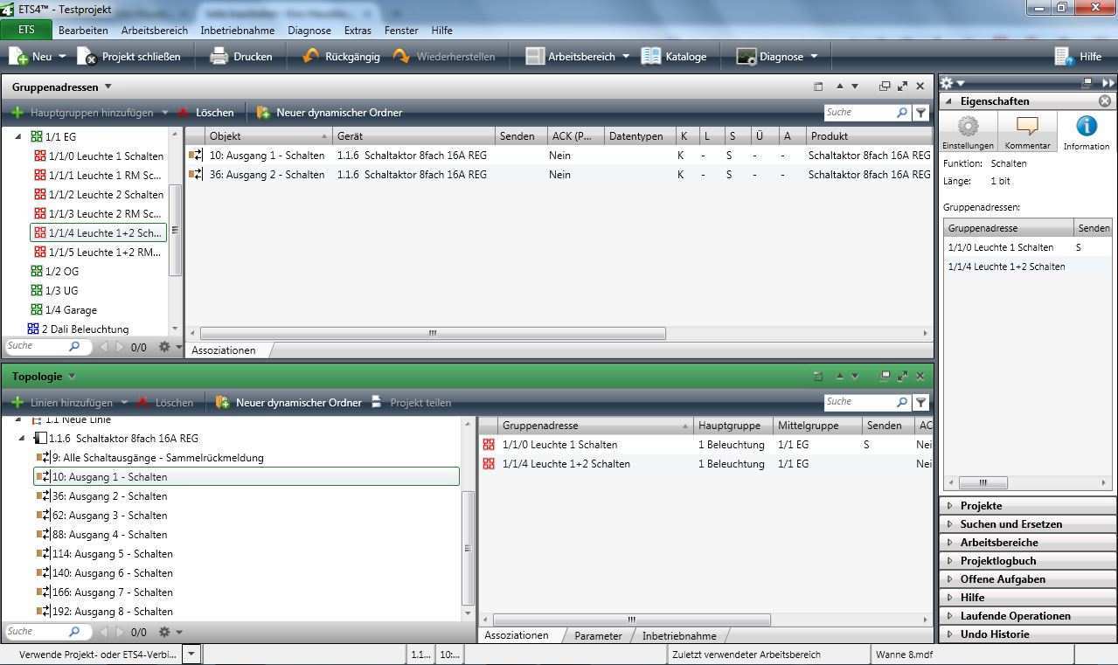The image size is (1118, 665).
Task: Click the Löschen button in Gruppenadressen
Action: click(206, 113)
